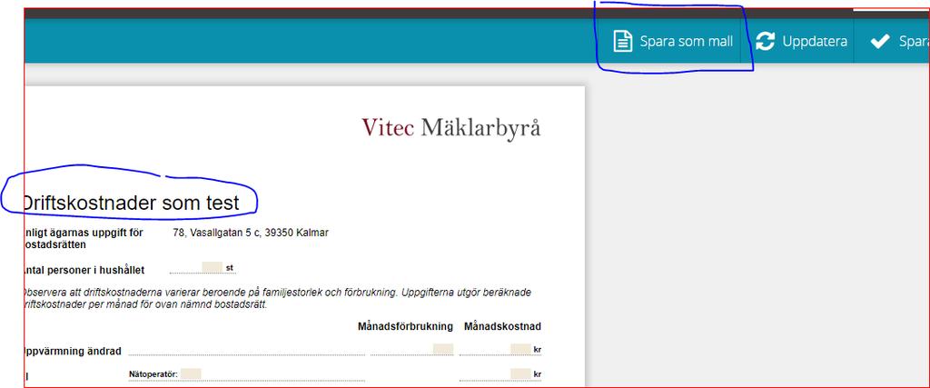Click the Spara som mall button label
The height and width of the screenshot is (388, 930).
(x=687, y=42)
